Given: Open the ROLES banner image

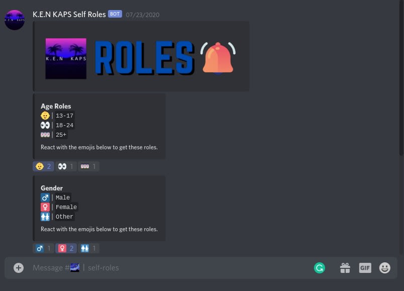Looking at the screenshot, I should point(141,56).
